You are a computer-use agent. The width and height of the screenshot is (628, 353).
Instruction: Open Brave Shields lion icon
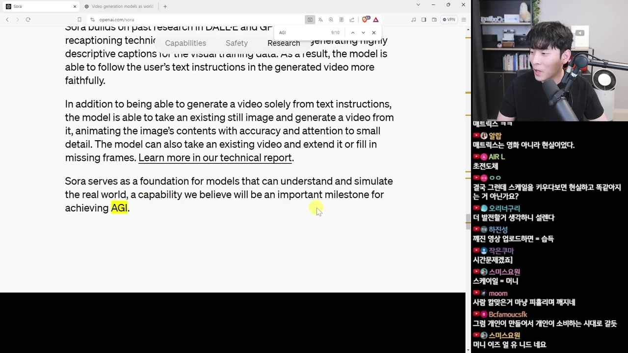[x=365, y=20]
